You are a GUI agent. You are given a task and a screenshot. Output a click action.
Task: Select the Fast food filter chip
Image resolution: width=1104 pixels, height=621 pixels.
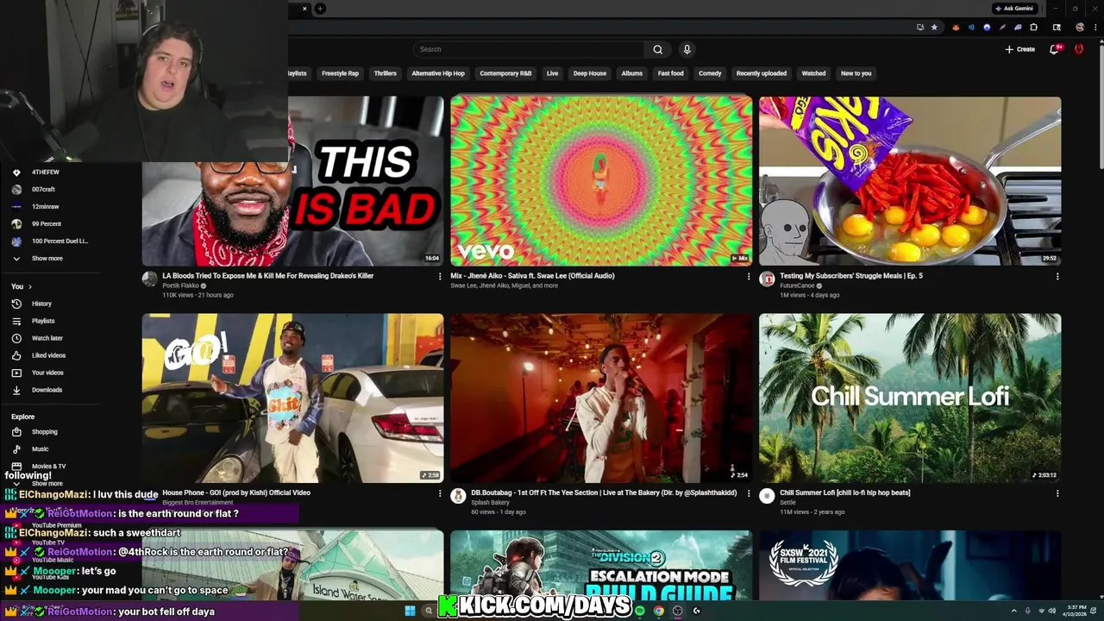670,73
